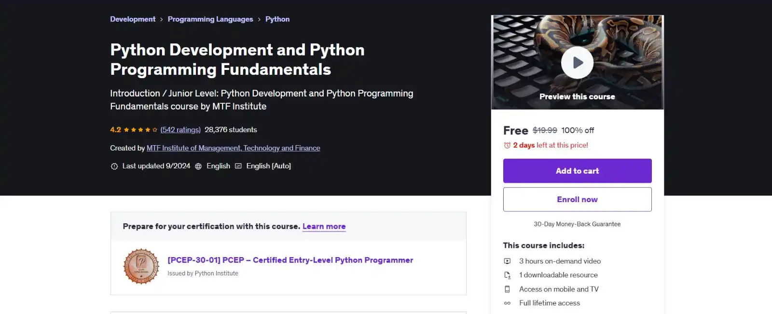Image resolution: width=772 pixels, height=314 pixels.
Task: Click the on-demand video icon
Action: point(507,261)
